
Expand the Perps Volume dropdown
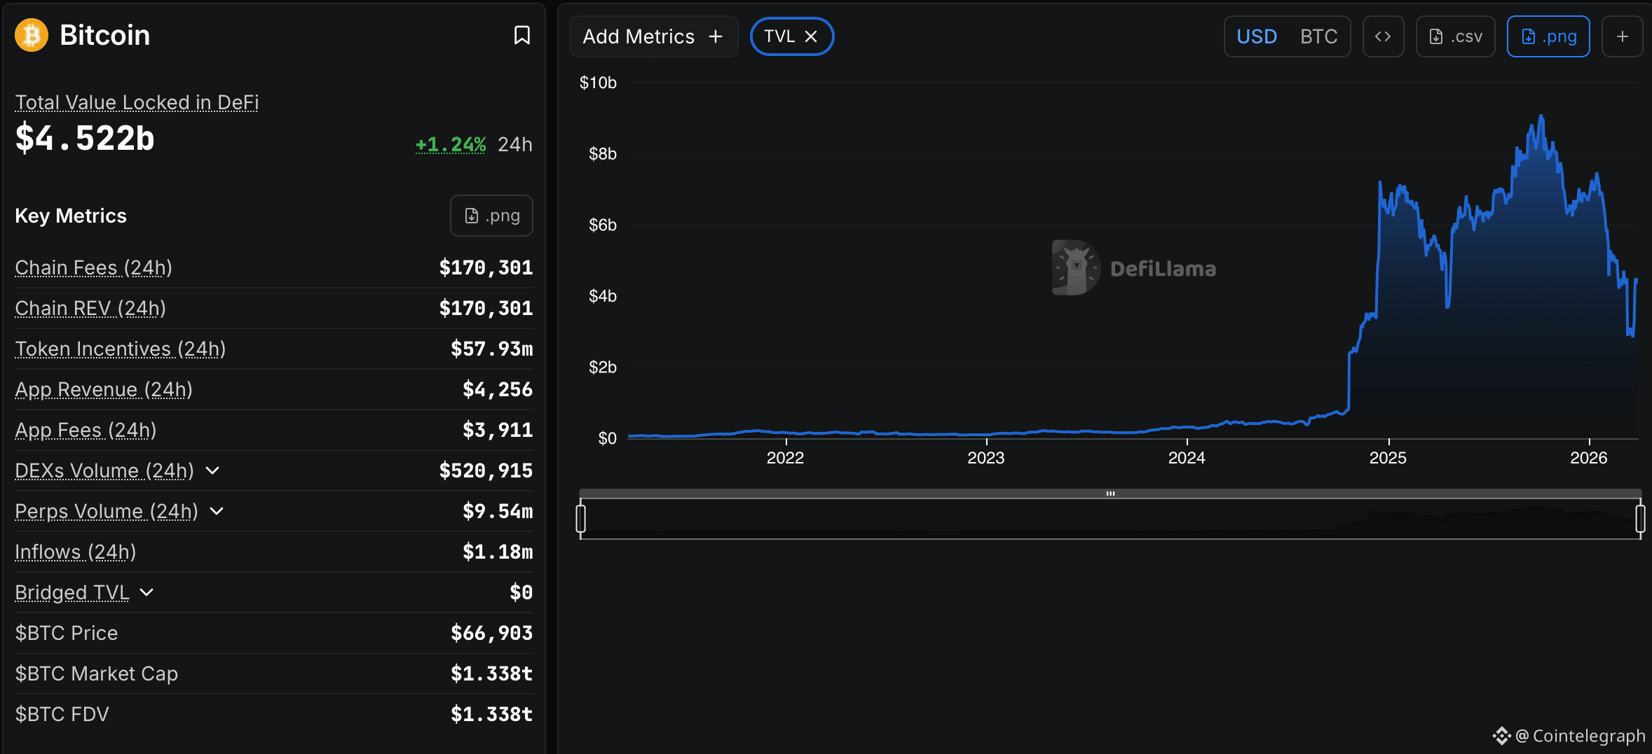click(x=217, y=512)
